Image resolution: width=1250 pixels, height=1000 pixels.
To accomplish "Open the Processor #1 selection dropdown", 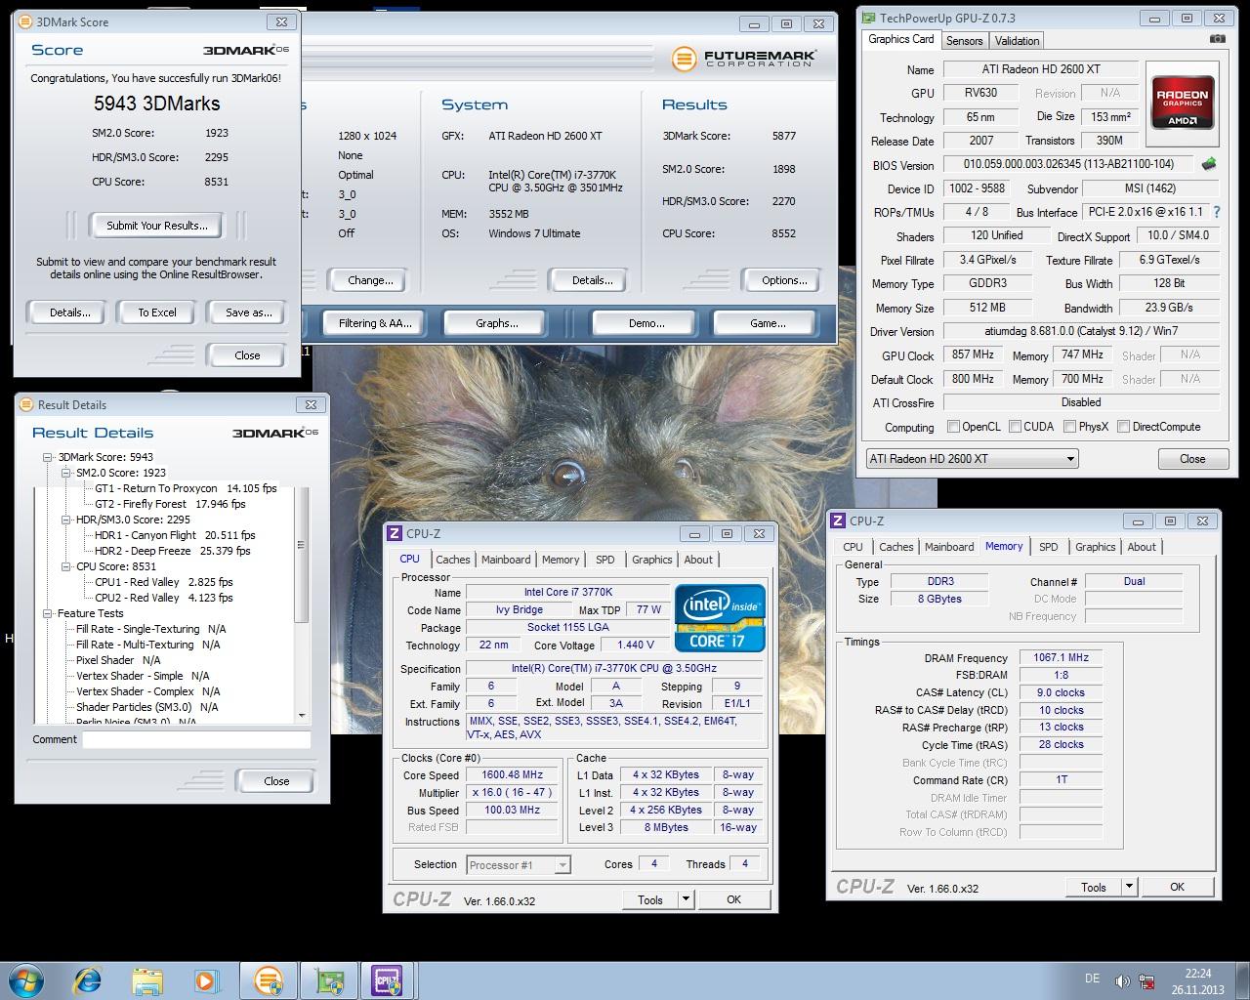I will [519, 864].
